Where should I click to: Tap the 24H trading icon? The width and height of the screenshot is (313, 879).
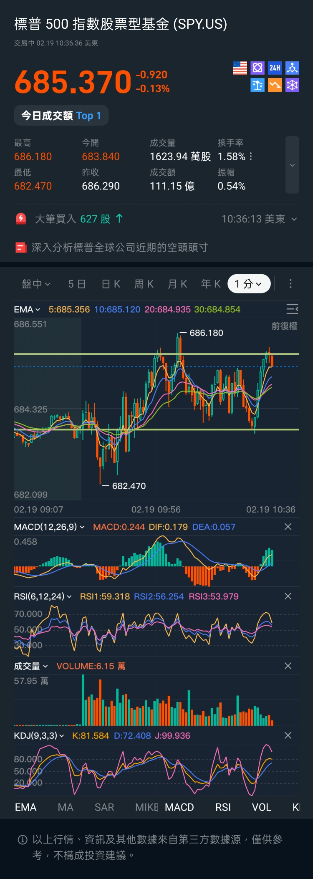point(275,68)
